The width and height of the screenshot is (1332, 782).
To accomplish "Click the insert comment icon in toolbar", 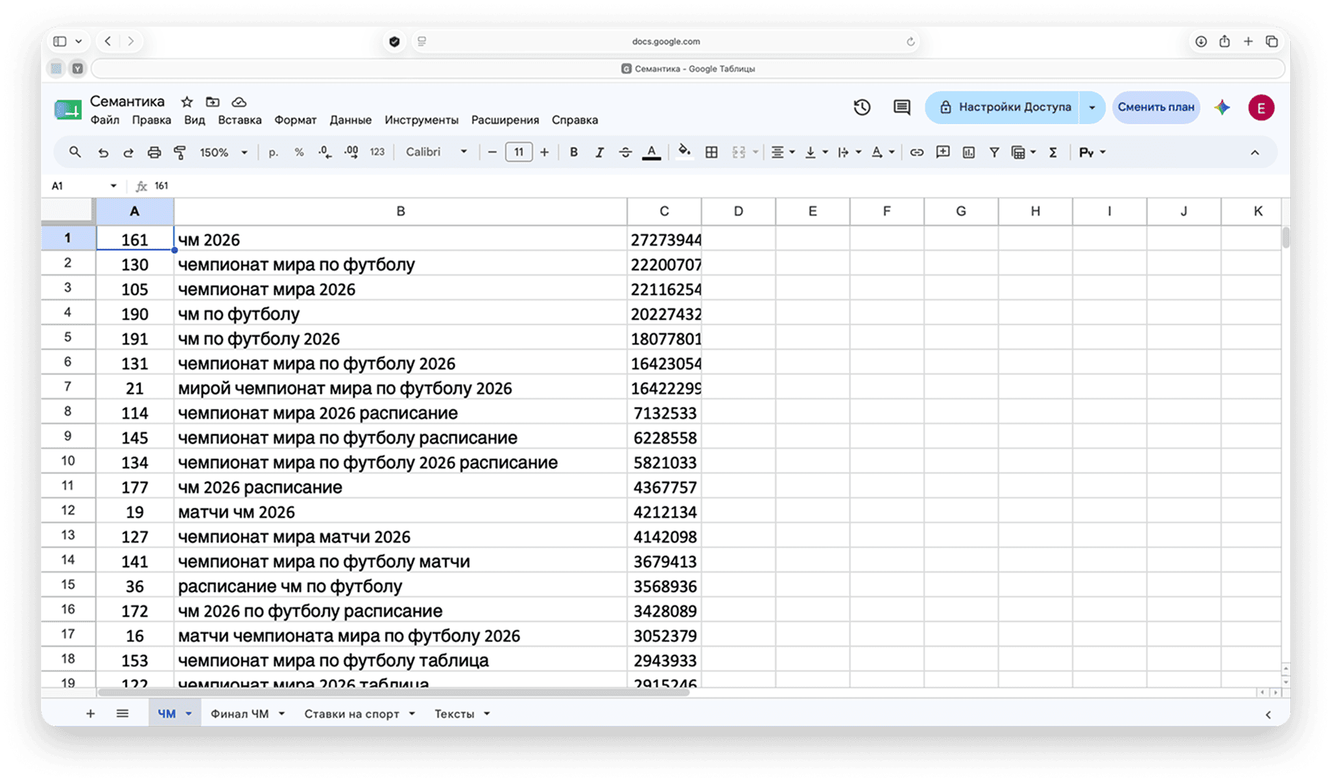I will (x=943, y=152).
